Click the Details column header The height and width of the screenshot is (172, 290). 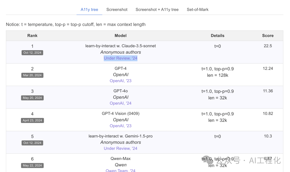click(x=218, y=36)
